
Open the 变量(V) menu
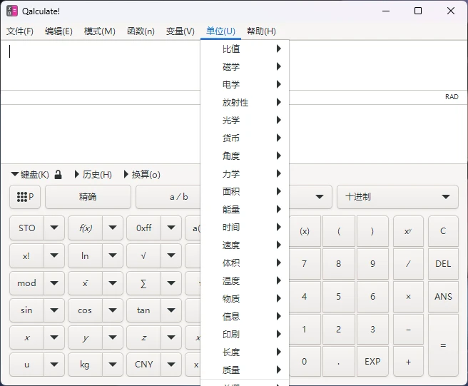(x=180, y=31)
